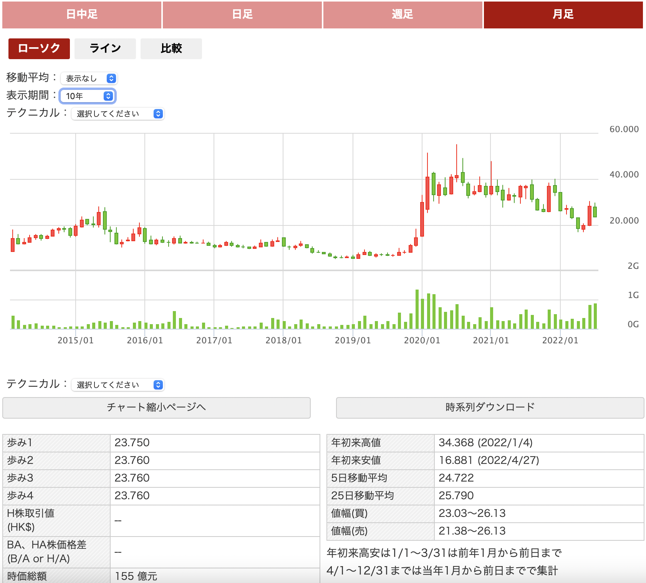The width and height of the screenshot is (646, 583).
Task: Click the 2019/01 axis label
Action: 353,340
